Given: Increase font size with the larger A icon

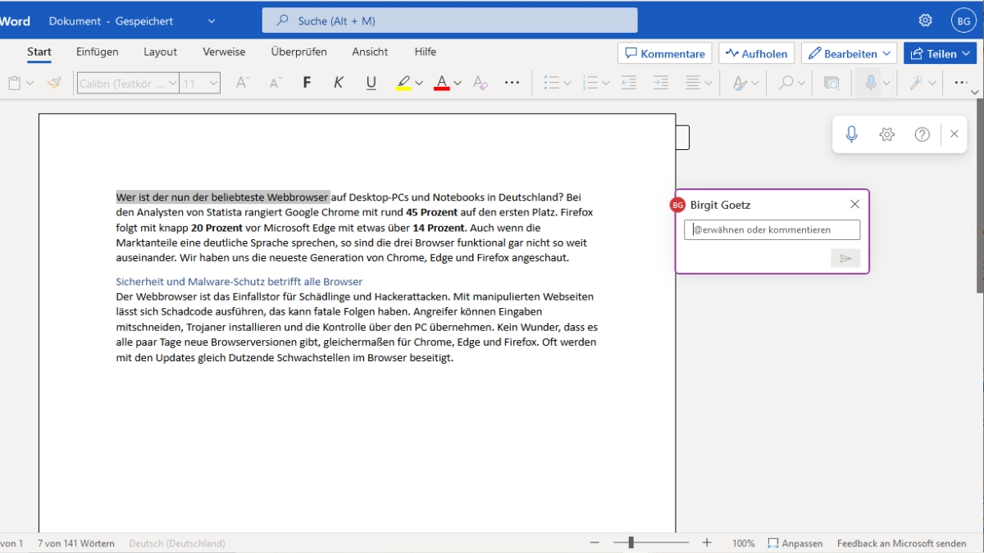Looking at the screenshot, I should point(242,83).
